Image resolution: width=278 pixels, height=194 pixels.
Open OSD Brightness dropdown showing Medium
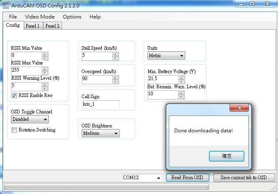click(x=101, y=133)
